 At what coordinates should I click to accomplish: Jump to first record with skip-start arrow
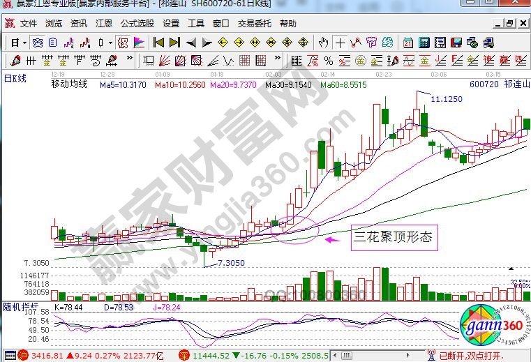click(159, 43)
